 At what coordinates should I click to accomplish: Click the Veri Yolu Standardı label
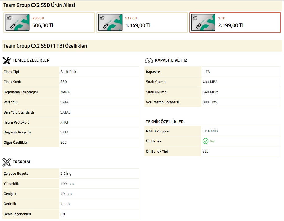coord(19,112)
